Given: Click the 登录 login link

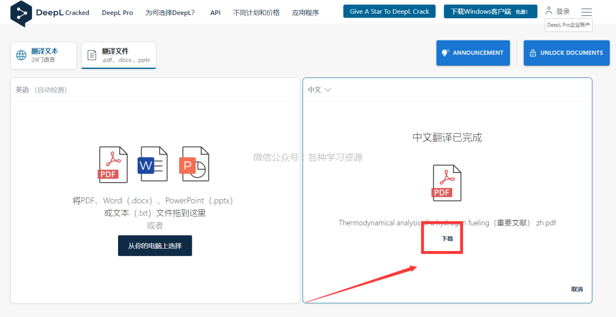Looking at the screenshot, I should (x=562, y=12).
